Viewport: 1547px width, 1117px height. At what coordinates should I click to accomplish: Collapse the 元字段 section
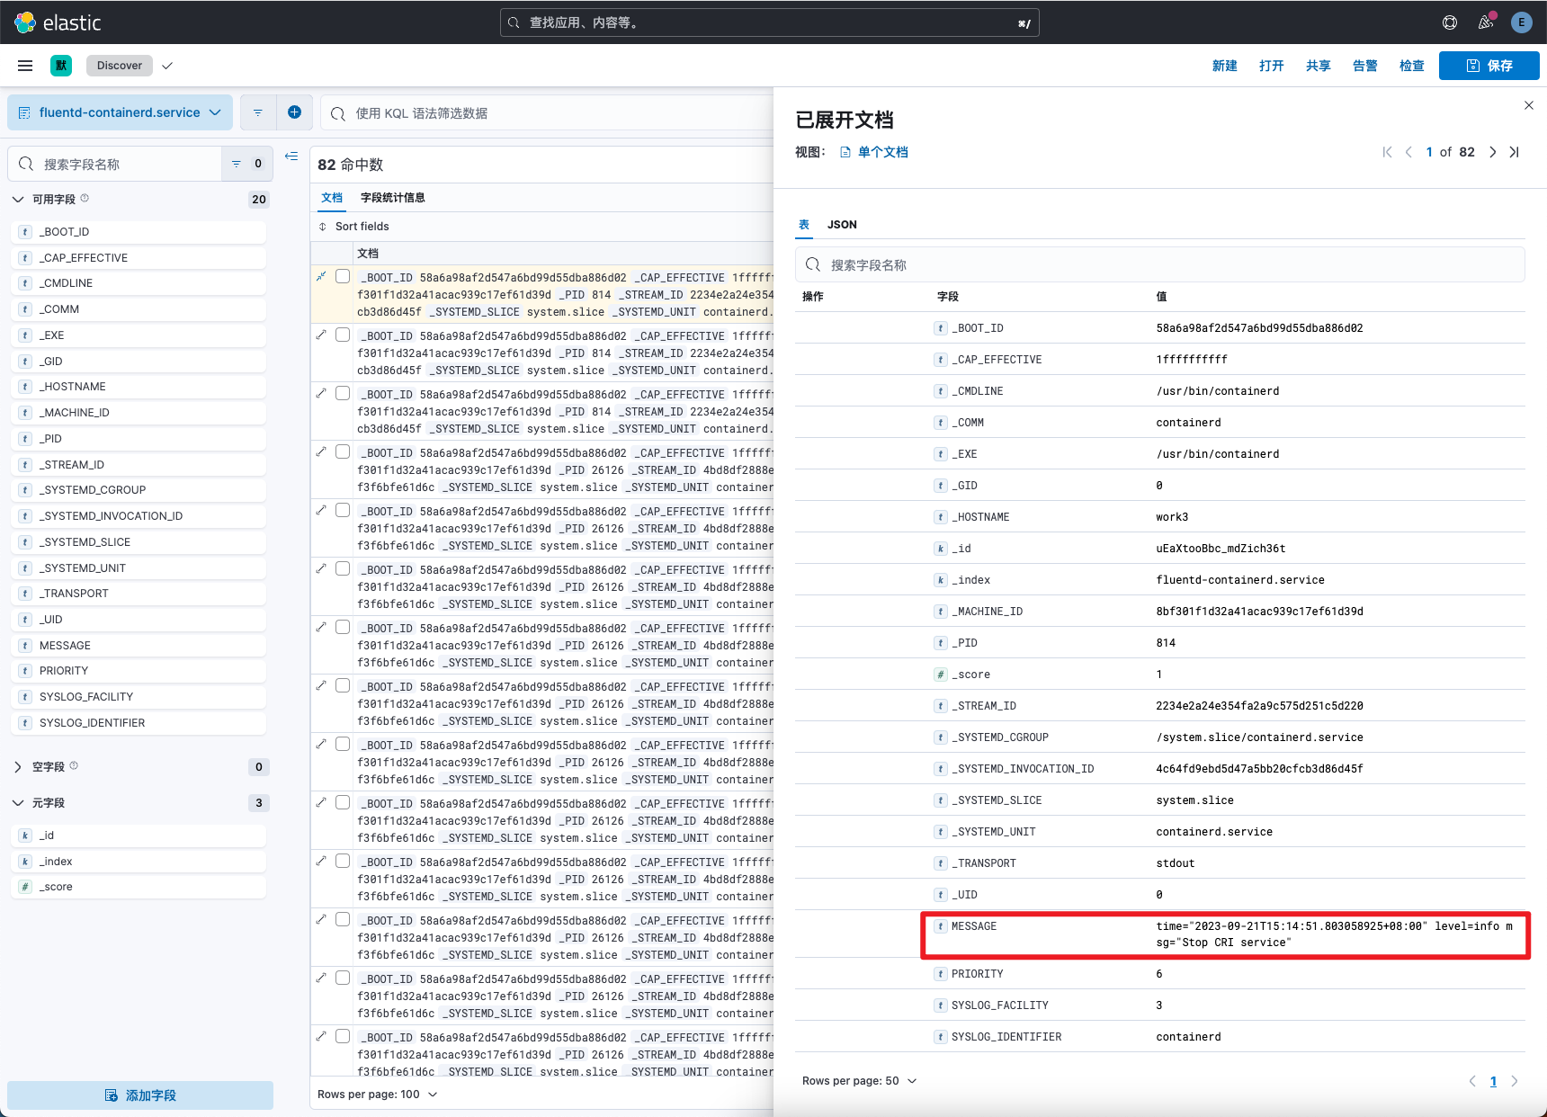[x=18, y=803]
